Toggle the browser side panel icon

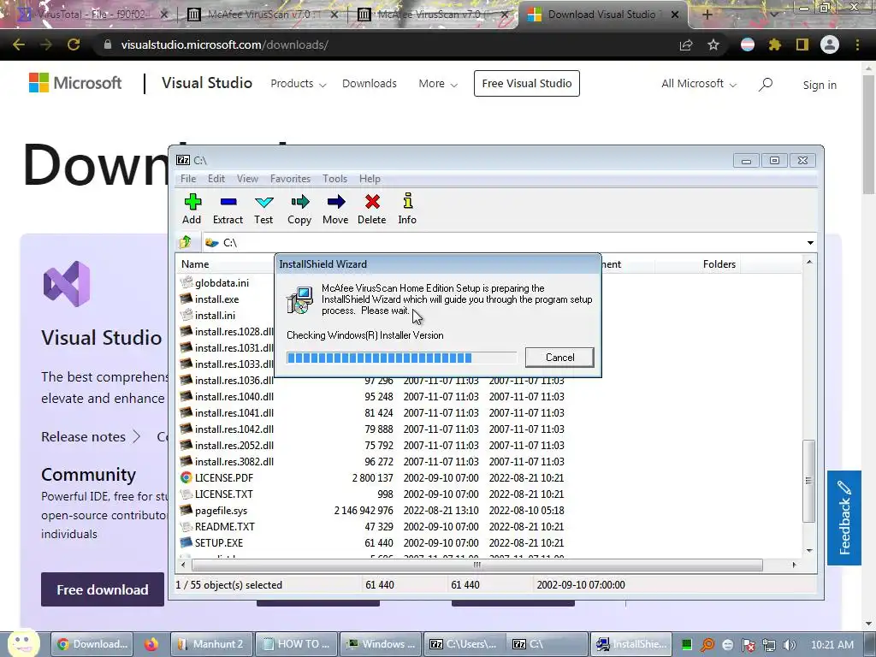[x=802, y=44]
